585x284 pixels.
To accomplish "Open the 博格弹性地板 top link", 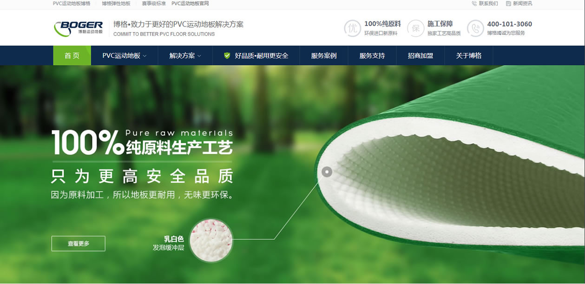I will 116,3.
